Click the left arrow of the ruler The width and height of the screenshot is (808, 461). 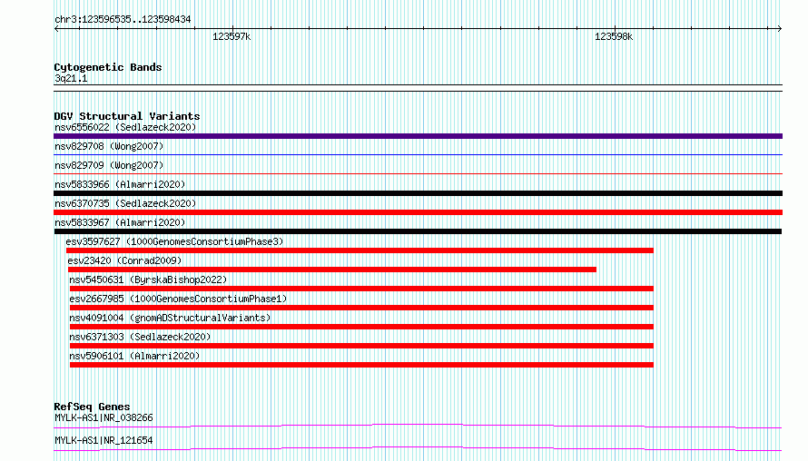[x=56, y=29]
